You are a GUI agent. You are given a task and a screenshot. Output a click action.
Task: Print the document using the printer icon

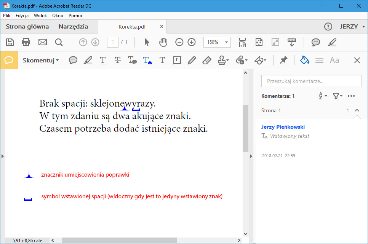click(x=26, y=42)
